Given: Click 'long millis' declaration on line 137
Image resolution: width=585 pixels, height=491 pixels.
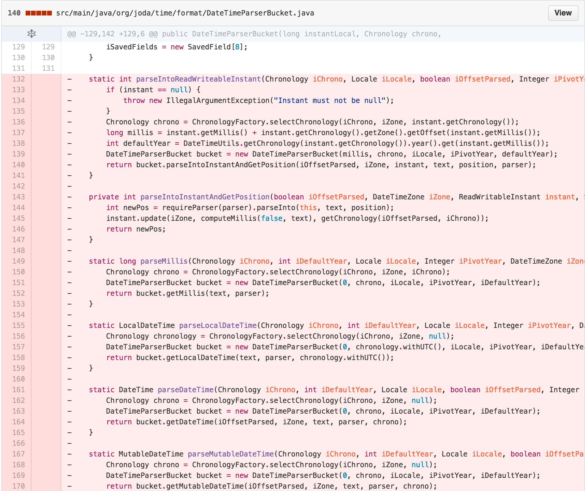Looking at the screenshot, I should pos(130,133).
